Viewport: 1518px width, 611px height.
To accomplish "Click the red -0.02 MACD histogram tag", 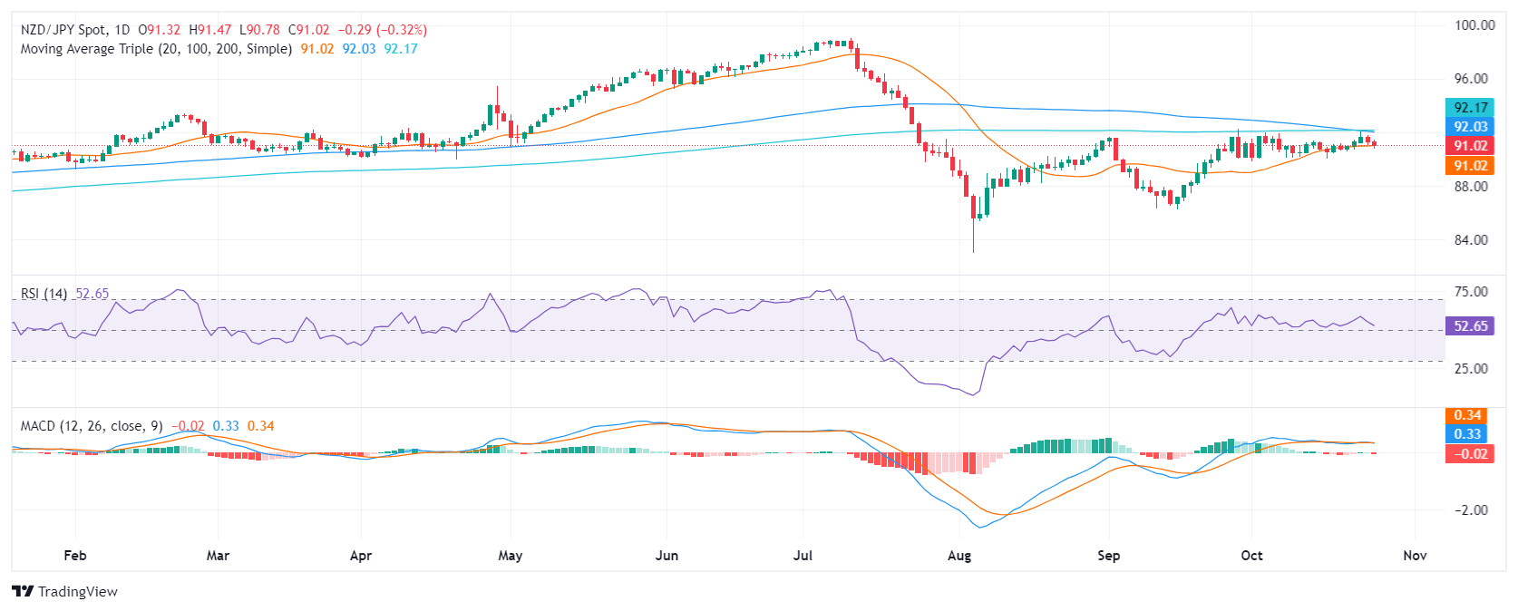I will click(1466, 453).
